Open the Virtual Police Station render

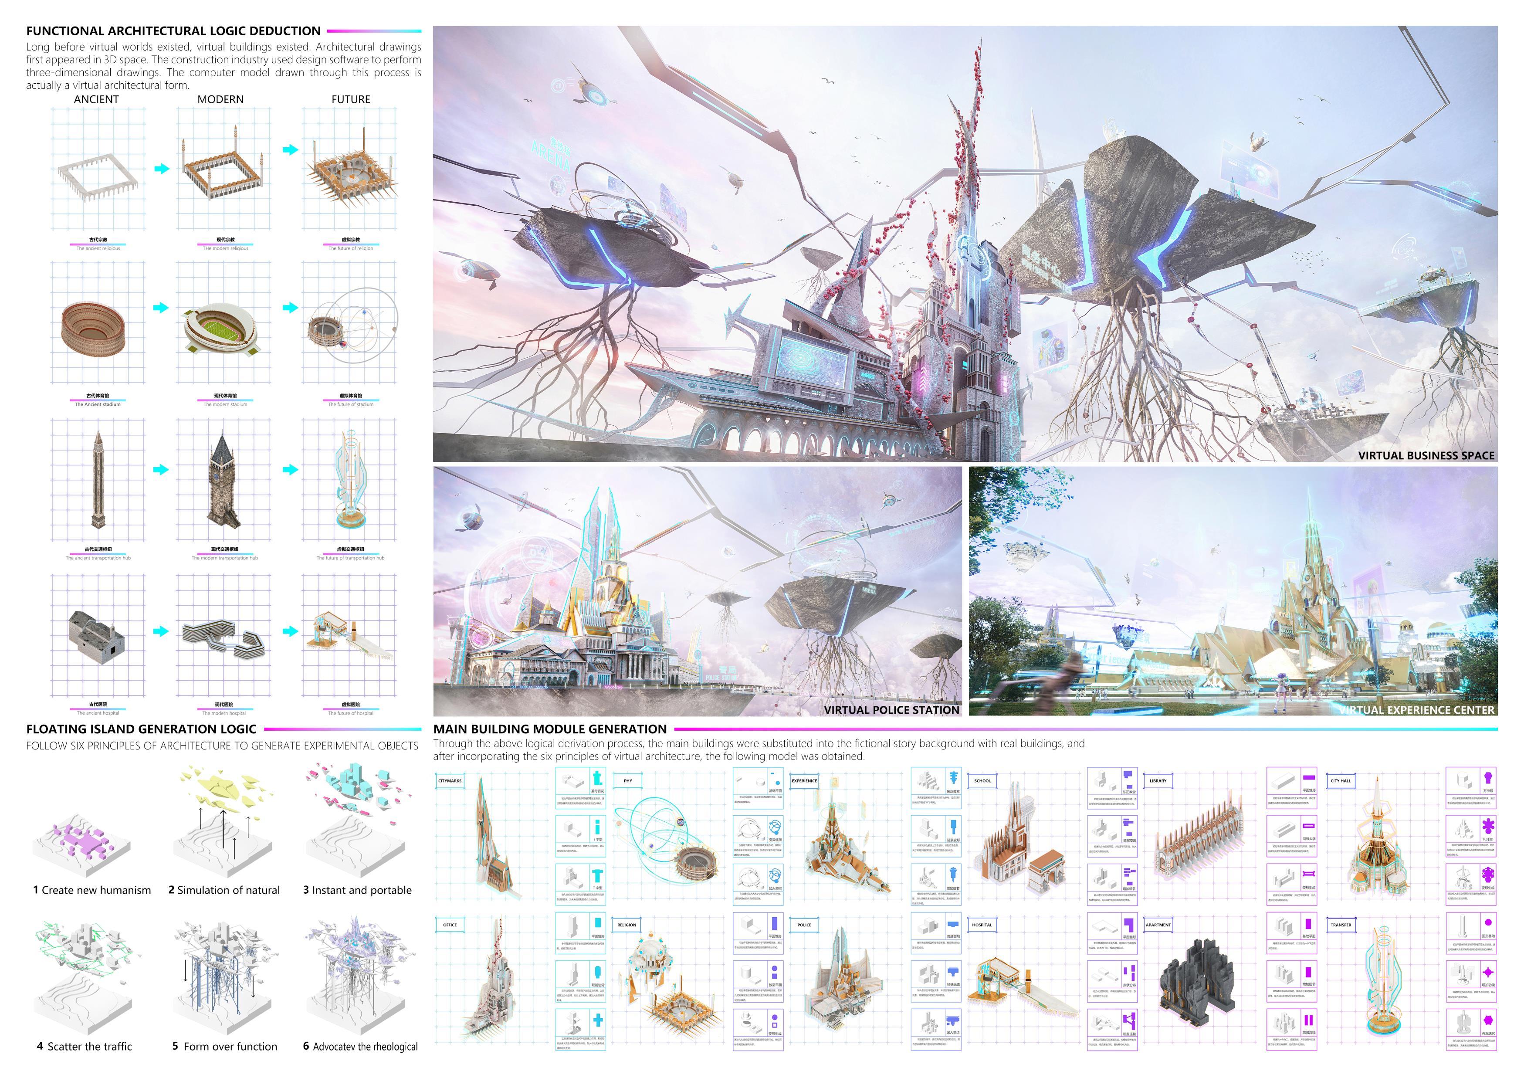pyautogui.click(x=697, y=591)
